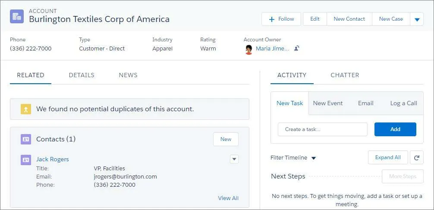434x210 pixels.
Task: Refresh the activity timeline
Action: (x=417, y=158)
